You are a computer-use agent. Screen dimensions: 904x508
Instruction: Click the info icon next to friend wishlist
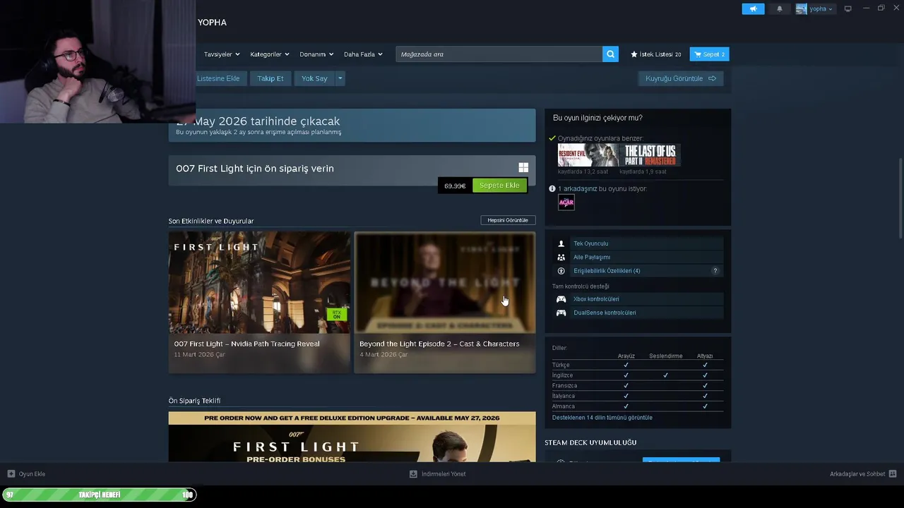click(552, 189)
